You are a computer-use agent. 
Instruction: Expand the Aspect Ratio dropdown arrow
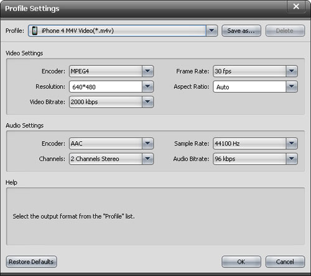point(292,86)
